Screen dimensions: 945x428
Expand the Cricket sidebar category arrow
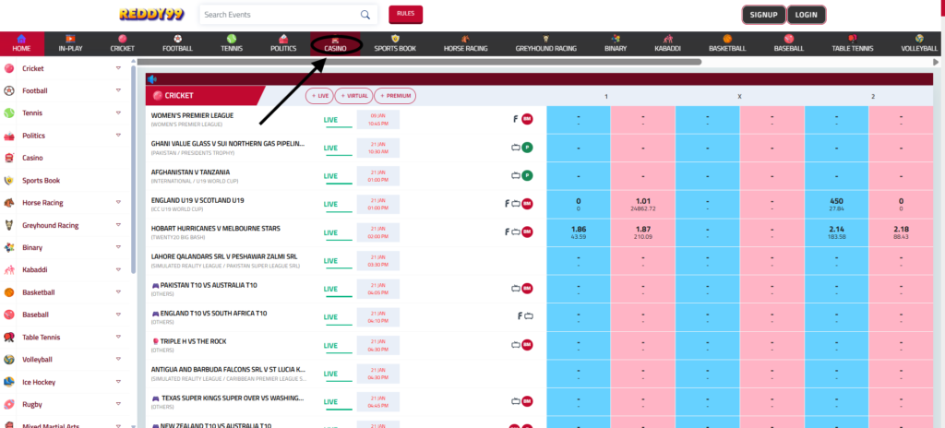tap(118, 69)
